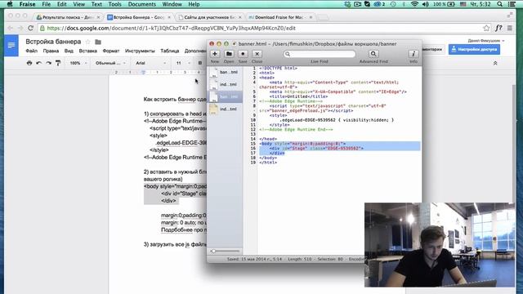The height and width of the screenshot is (294, 523).
Task: Click the Комментарии button in Docs
Action: [x=432, y=49]
